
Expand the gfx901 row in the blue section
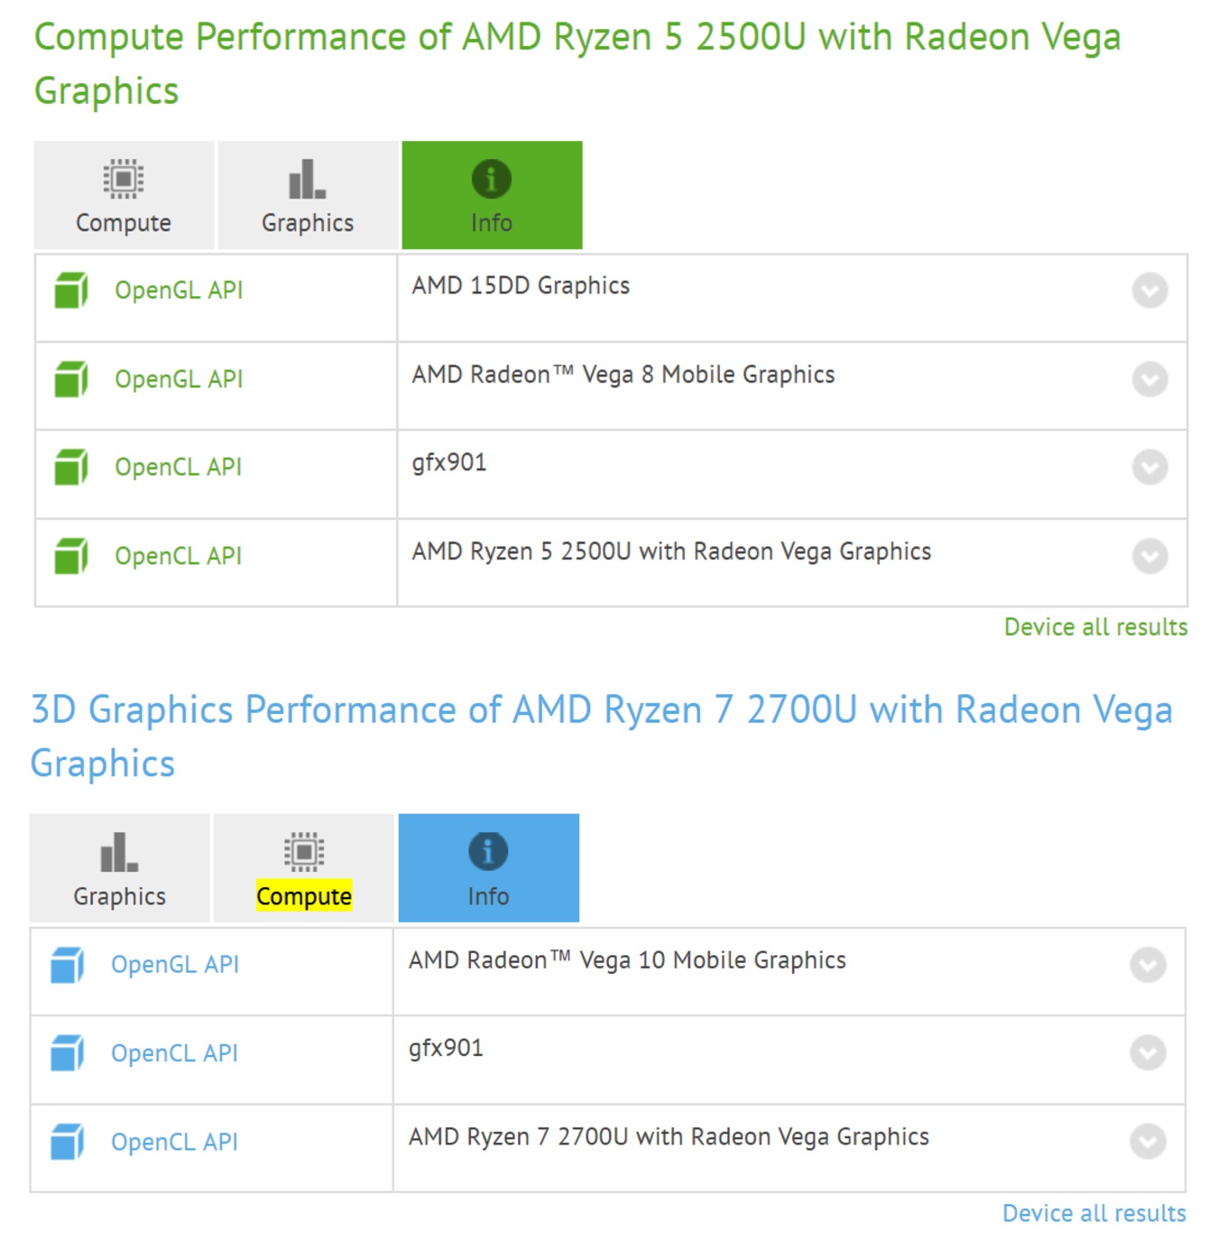[1148, 1053]
